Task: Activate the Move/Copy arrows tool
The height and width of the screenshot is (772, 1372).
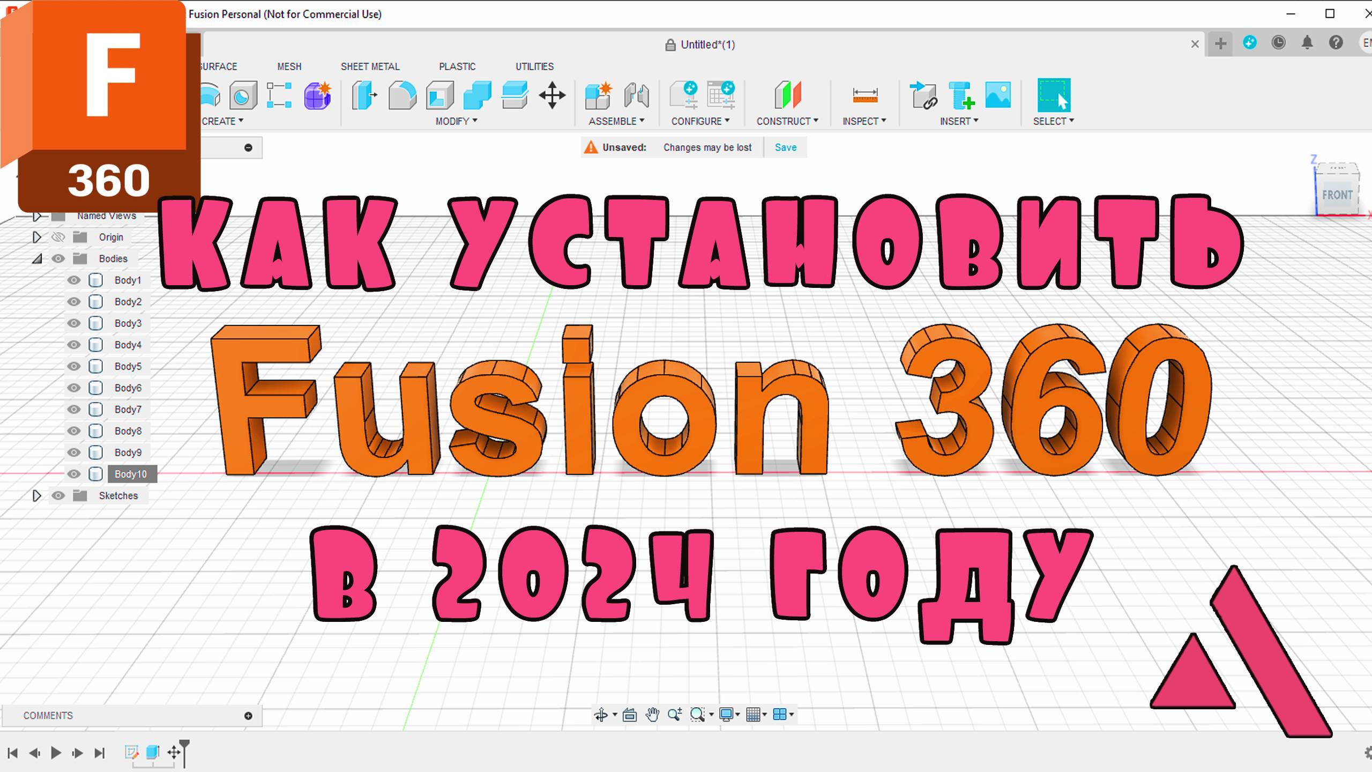Action: click(x=552, y=96)
